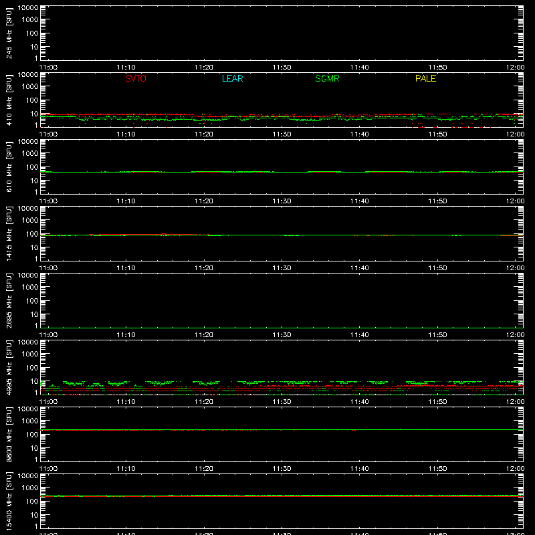
Task: Click the 10 y-axis label of 1415 MHz panel
Action: point(34,247)
